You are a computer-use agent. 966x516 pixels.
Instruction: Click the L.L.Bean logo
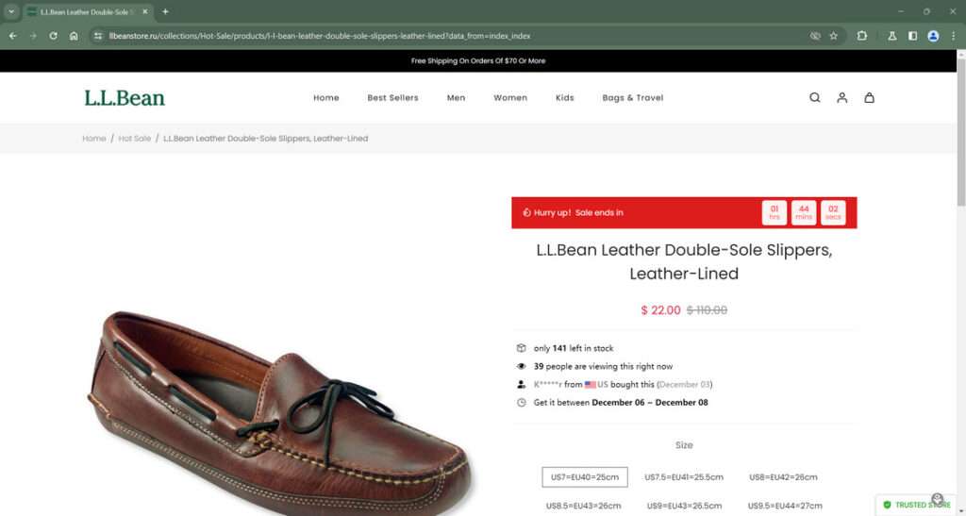pyautogui.click(x=125, y=98)
